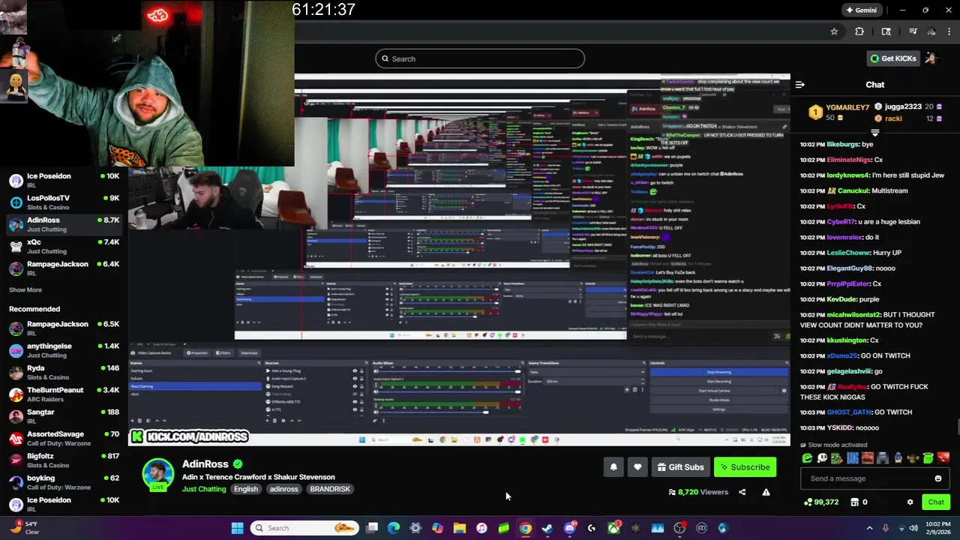Select the adinross stream tag
The height and width of the screenshot is (540, 960).
284,489
